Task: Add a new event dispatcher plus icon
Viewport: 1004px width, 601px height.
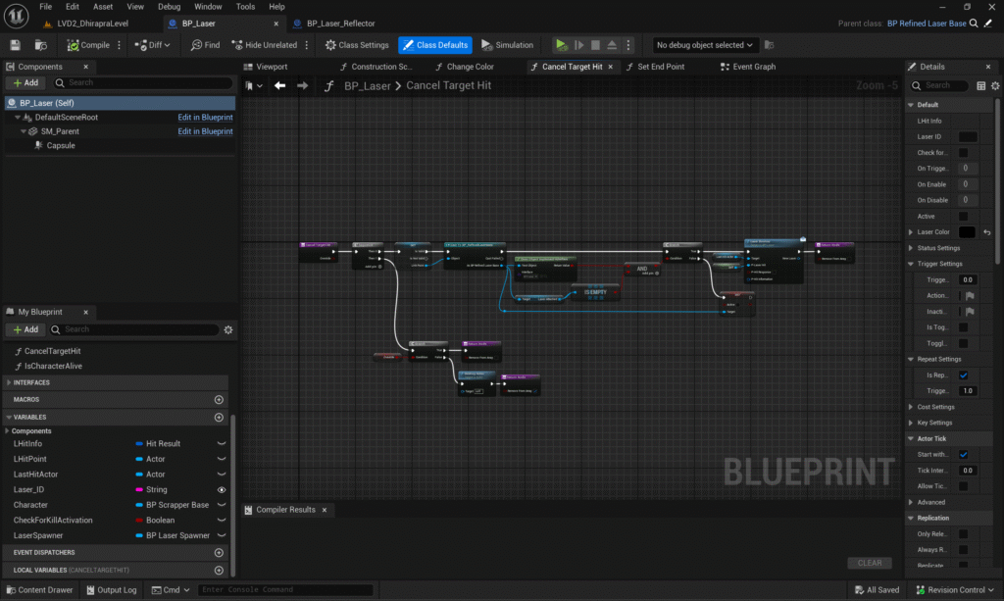Action: (219, 552)
